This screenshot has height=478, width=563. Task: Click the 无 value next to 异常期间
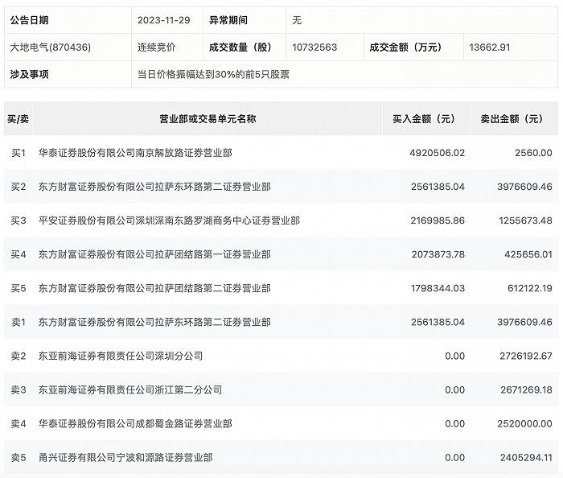tap(297, 20)
